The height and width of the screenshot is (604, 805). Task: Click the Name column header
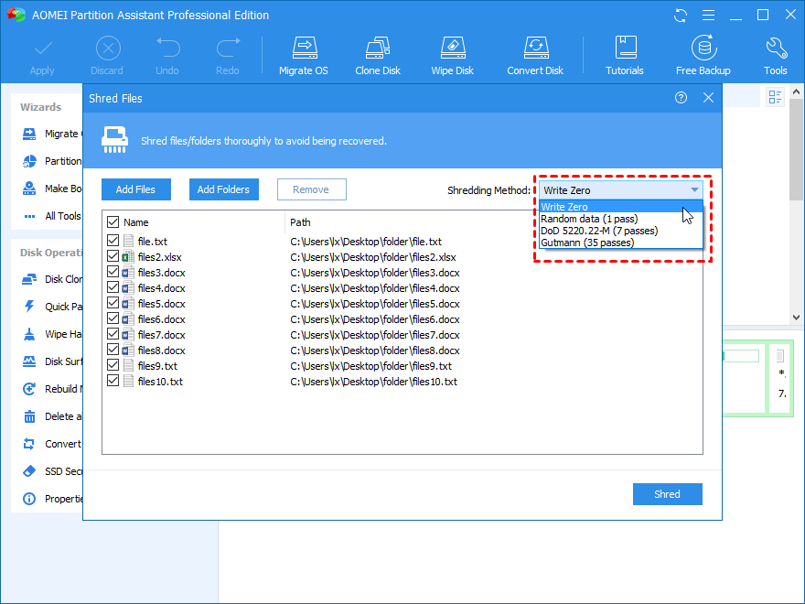[x=136, y=222]
